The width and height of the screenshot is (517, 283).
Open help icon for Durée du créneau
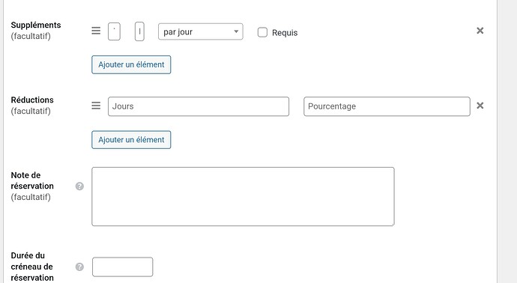(79, 267)
